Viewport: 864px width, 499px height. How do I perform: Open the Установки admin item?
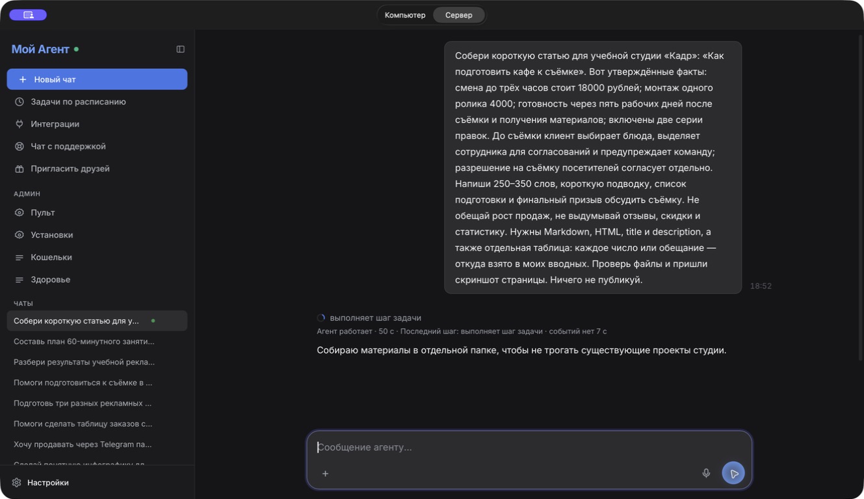point(97,235)
